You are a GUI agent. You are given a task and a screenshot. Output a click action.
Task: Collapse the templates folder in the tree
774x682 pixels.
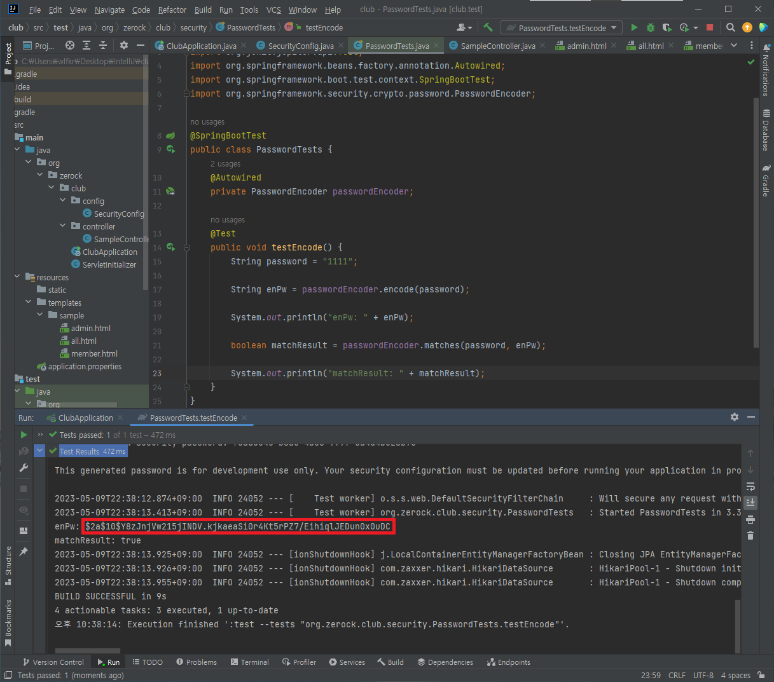29,302
